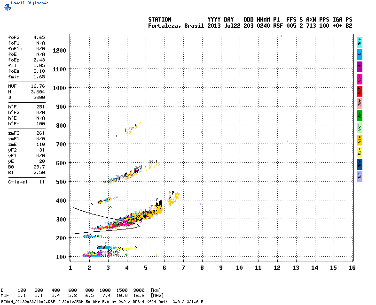Click the foF2 value '4.65'
Screen dimensions: 376x305
pyautogui.click(x=39, y=38)
